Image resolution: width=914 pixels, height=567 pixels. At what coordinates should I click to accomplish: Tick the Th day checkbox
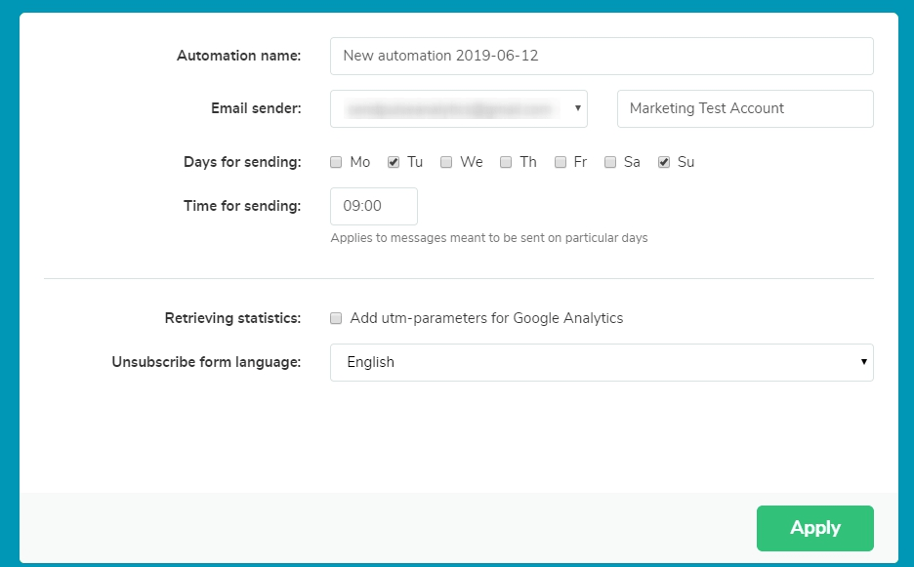tap(506, 163)
